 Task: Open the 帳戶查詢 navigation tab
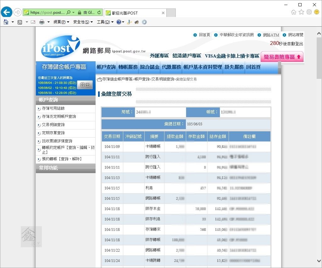click(106, 67)
